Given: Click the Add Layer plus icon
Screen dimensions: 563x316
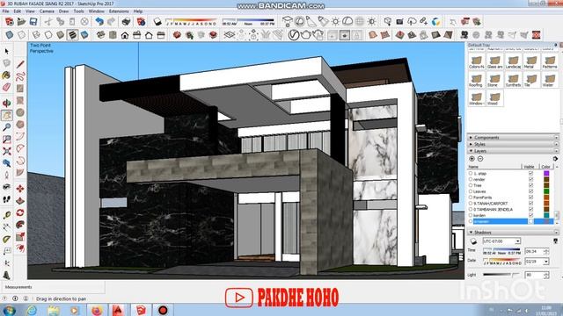Looking at the screenshot, I should [472, 159].
